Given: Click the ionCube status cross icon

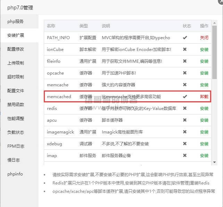Looking at the screenshot, I should (x=185, y=49).
